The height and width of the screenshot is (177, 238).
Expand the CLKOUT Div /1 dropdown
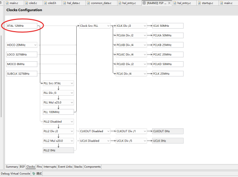coord(131,131)
